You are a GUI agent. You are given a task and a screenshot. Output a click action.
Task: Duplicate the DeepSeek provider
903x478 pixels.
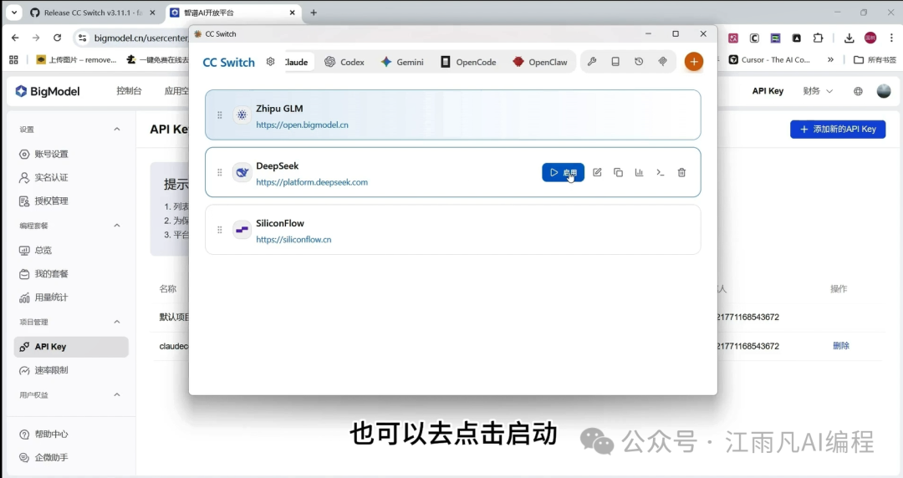pos(618,172)
